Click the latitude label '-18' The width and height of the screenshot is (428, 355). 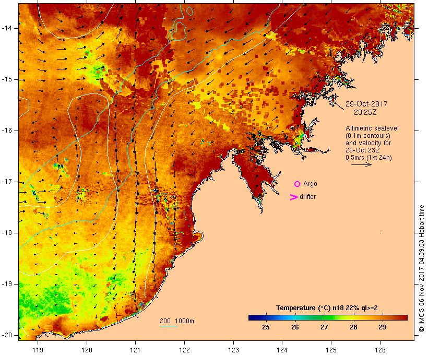pyautogui.click(x=7, y=233)
